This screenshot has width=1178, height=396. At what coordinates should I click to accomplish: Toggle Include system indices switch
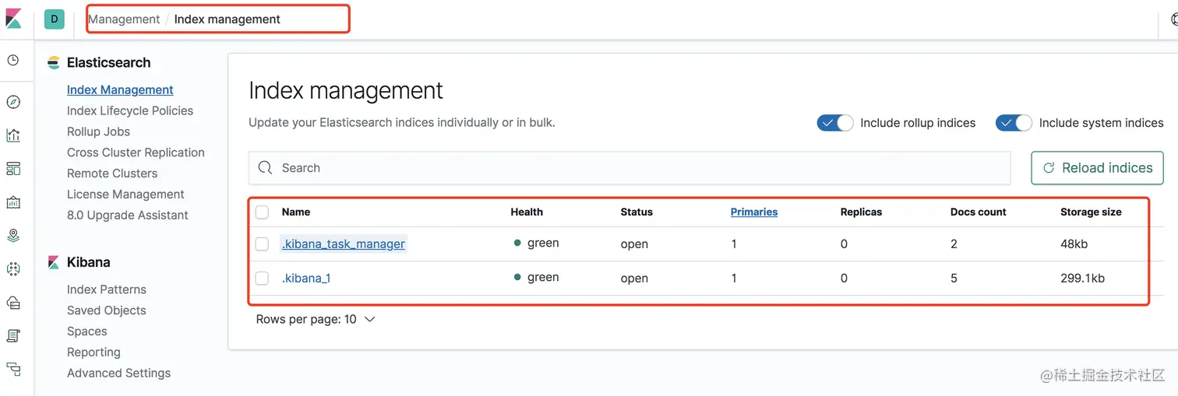click(1014, 123)
